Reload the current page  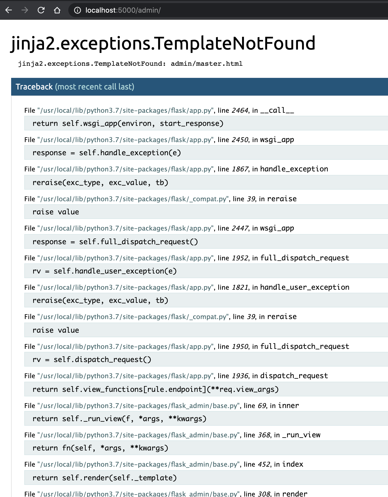pos(41,10)
